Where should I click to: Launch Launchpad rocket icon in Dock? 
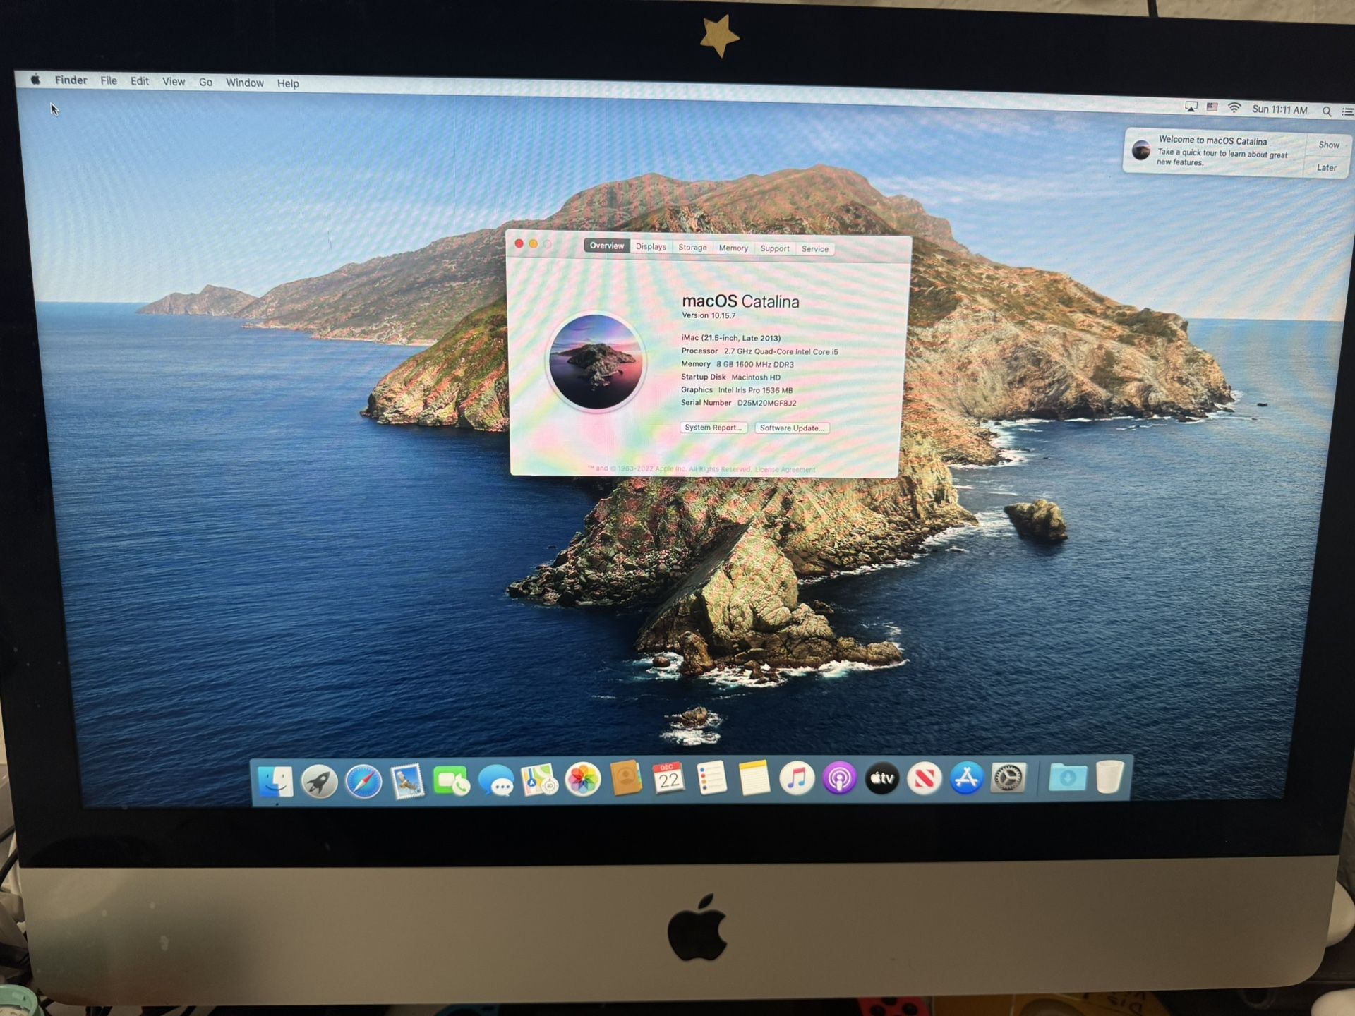[x=319, y=782]
